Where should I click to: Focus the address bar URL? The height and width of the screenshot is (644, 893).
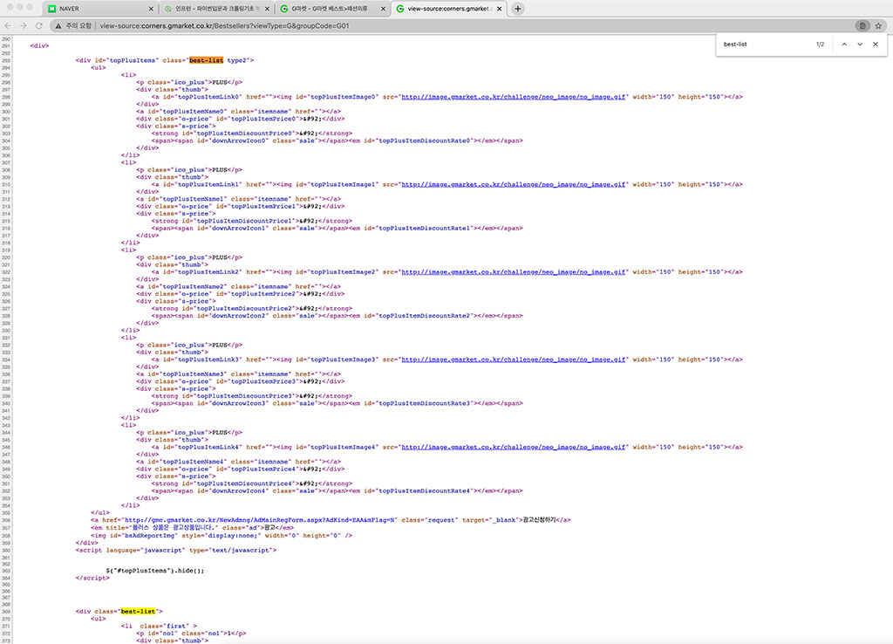click(224, 25)
